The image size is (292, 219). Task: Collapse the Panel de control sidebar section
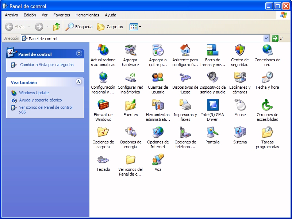[x=79, y=54]
